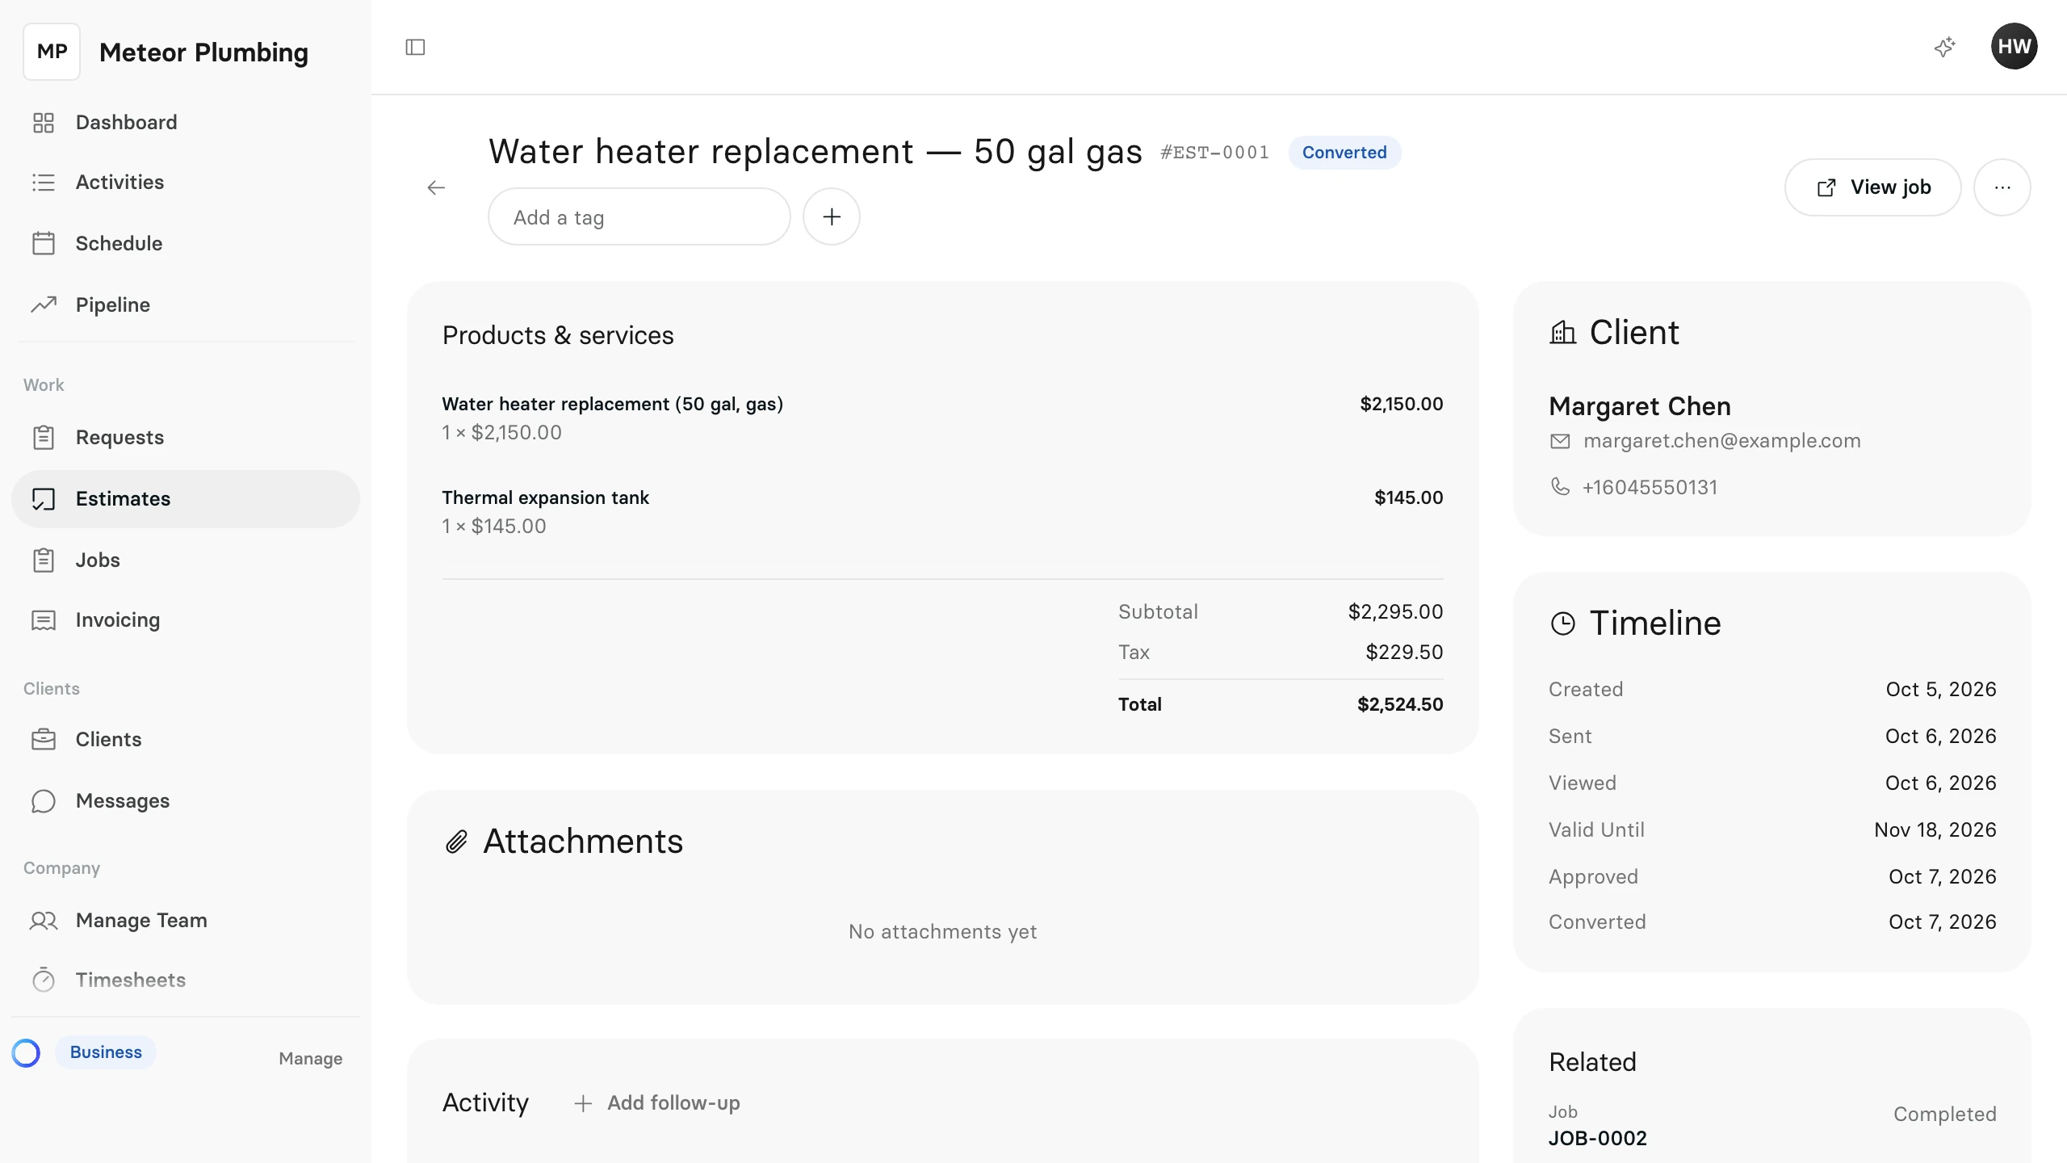The image size is (2067, 1163).
Task: Click client name Margaret Chen
Action: coord(1640,406)
